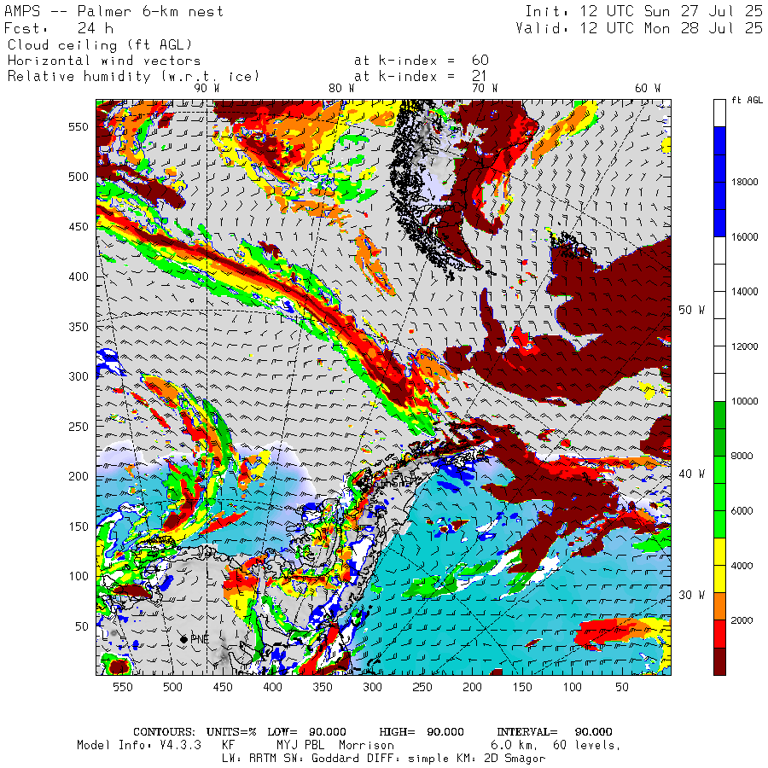The image size is (768, 768).
Task: Click the '70 W' longitude label
Action: point(485,88)
